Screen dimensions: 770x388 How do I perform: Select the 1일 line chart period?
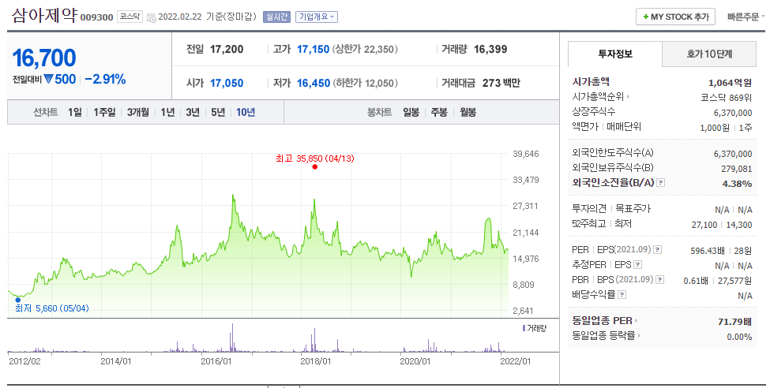[75, 112]
